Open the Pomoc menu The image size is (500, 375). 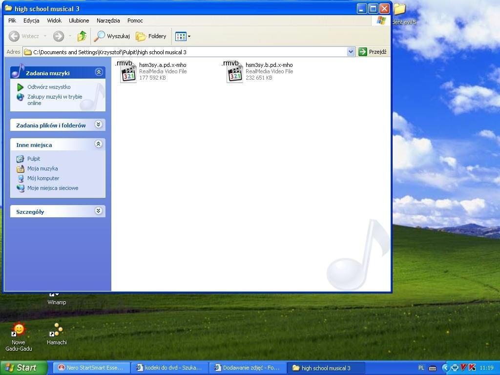coord(135,21)
